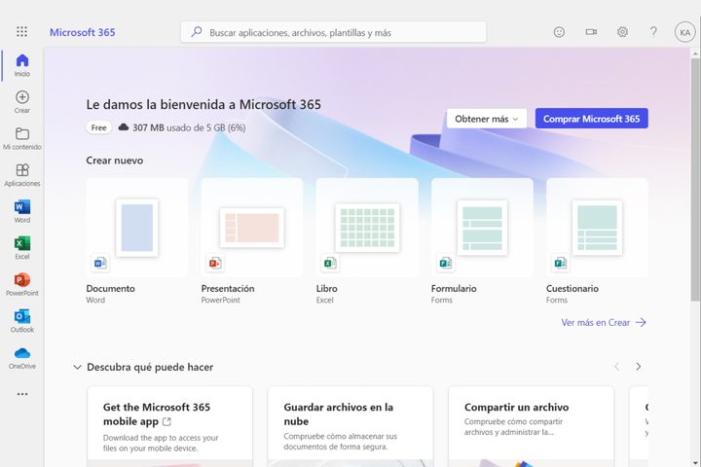Open help question mark icon
The height and width of the screenshot is (467, 701).
653,32
